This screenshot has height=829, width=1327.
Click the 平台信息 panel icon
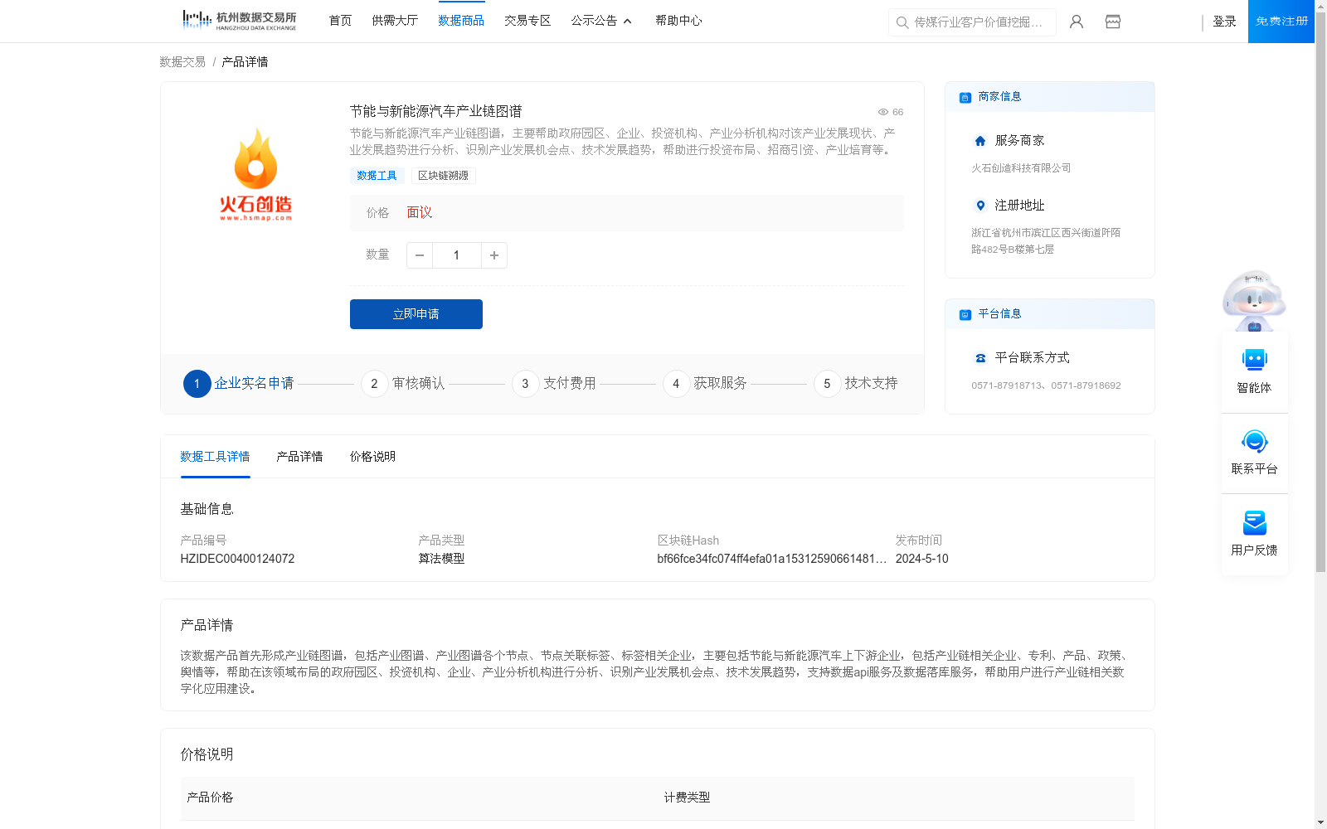point(965,314)
